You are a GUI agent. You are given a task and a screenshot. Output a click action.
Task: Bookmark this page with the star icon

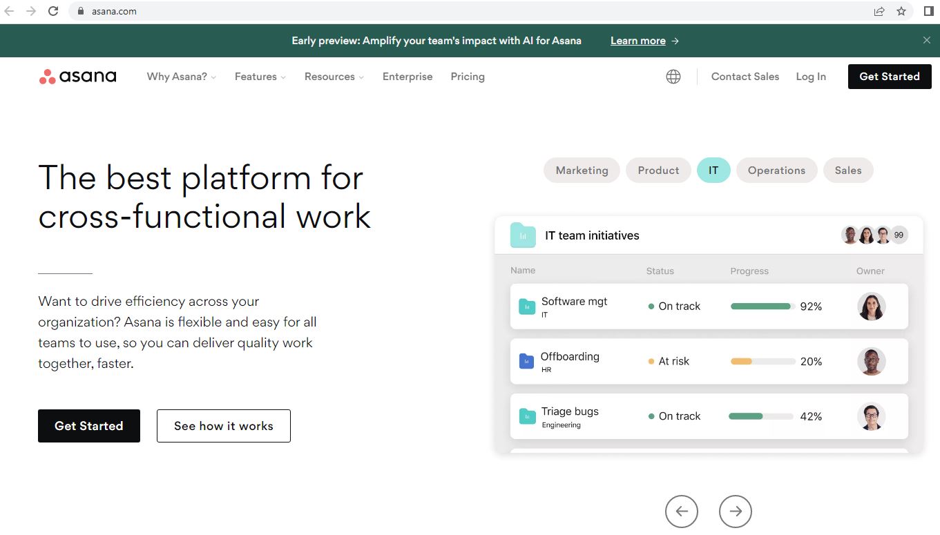[901, 11]
